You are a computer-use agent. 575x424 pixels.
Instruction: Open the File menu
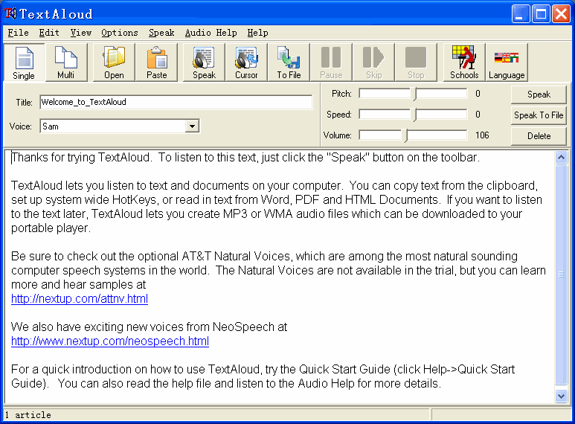pos(19,33)
